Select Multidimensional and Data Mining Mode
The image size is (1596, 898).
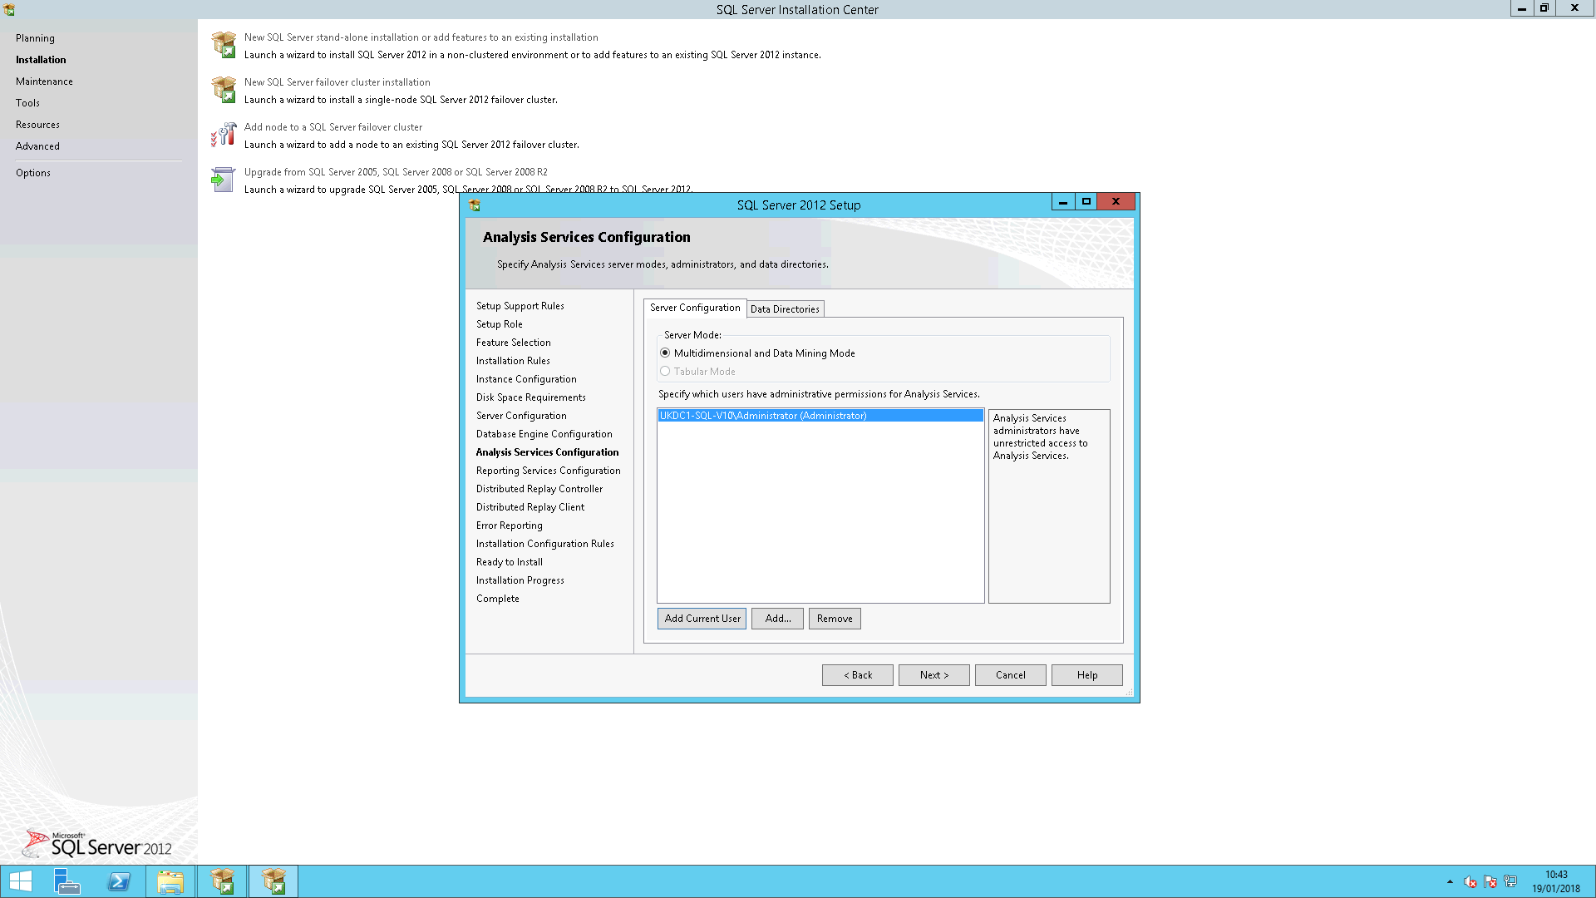pyautogui.click(x=665, y=353)
